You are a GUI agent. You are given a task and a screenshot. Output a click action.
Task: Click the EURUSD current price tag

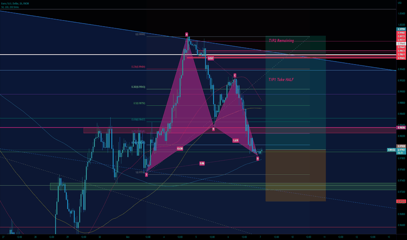click(391, 150)
